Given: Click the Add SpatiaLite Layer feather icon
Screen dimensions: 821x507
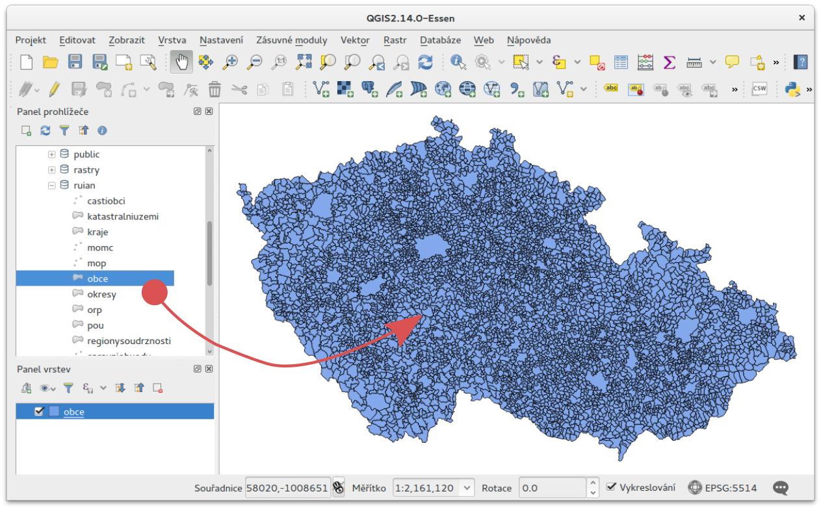Looking at the screenshot, I should coord(394,89).
